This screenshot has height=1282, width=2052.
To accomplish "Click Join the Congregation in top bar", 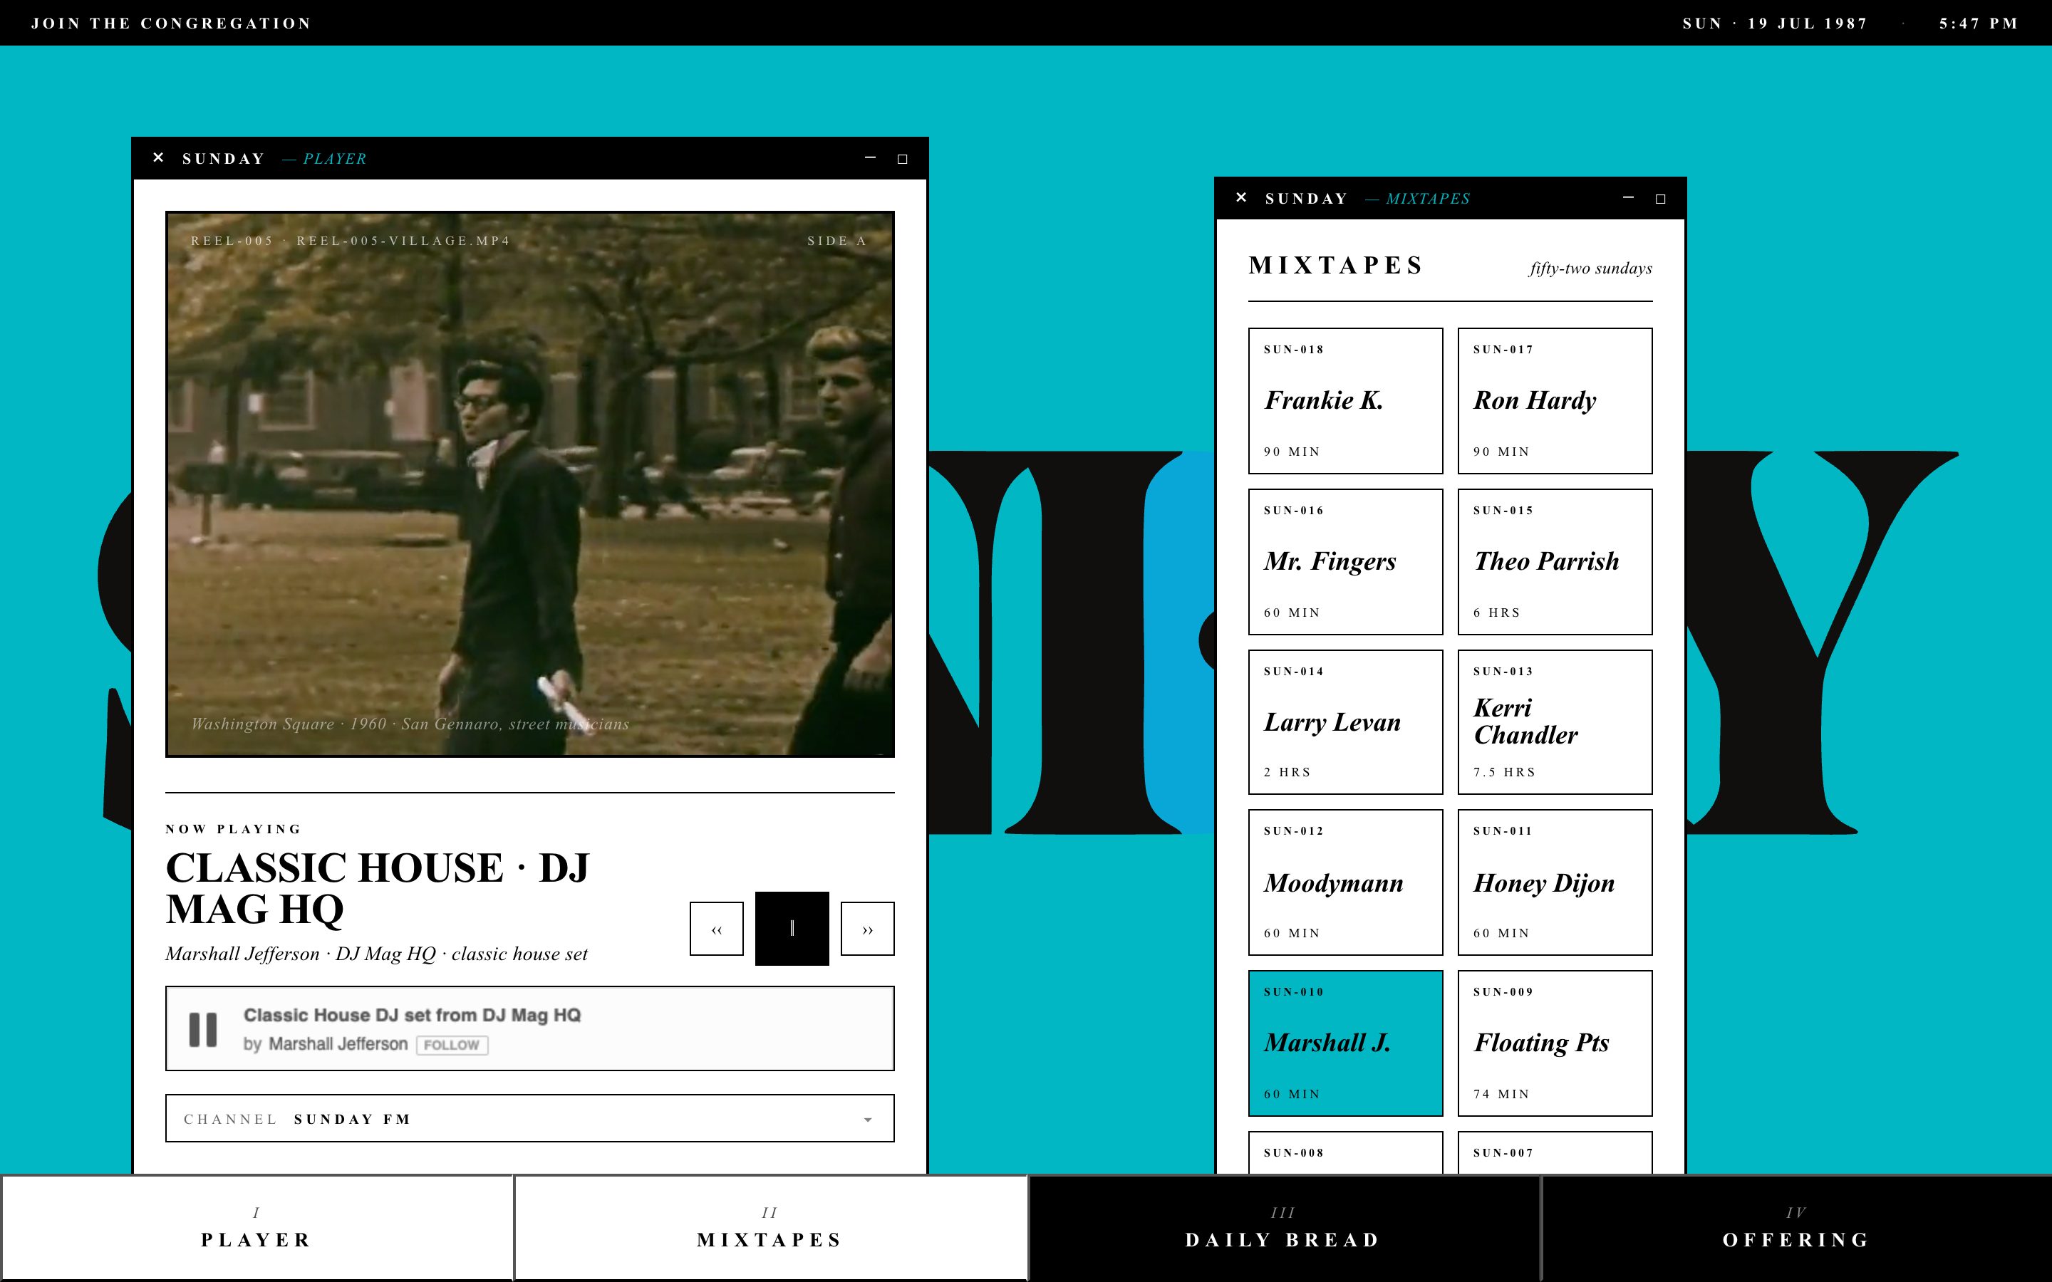I will pos(171,23).
